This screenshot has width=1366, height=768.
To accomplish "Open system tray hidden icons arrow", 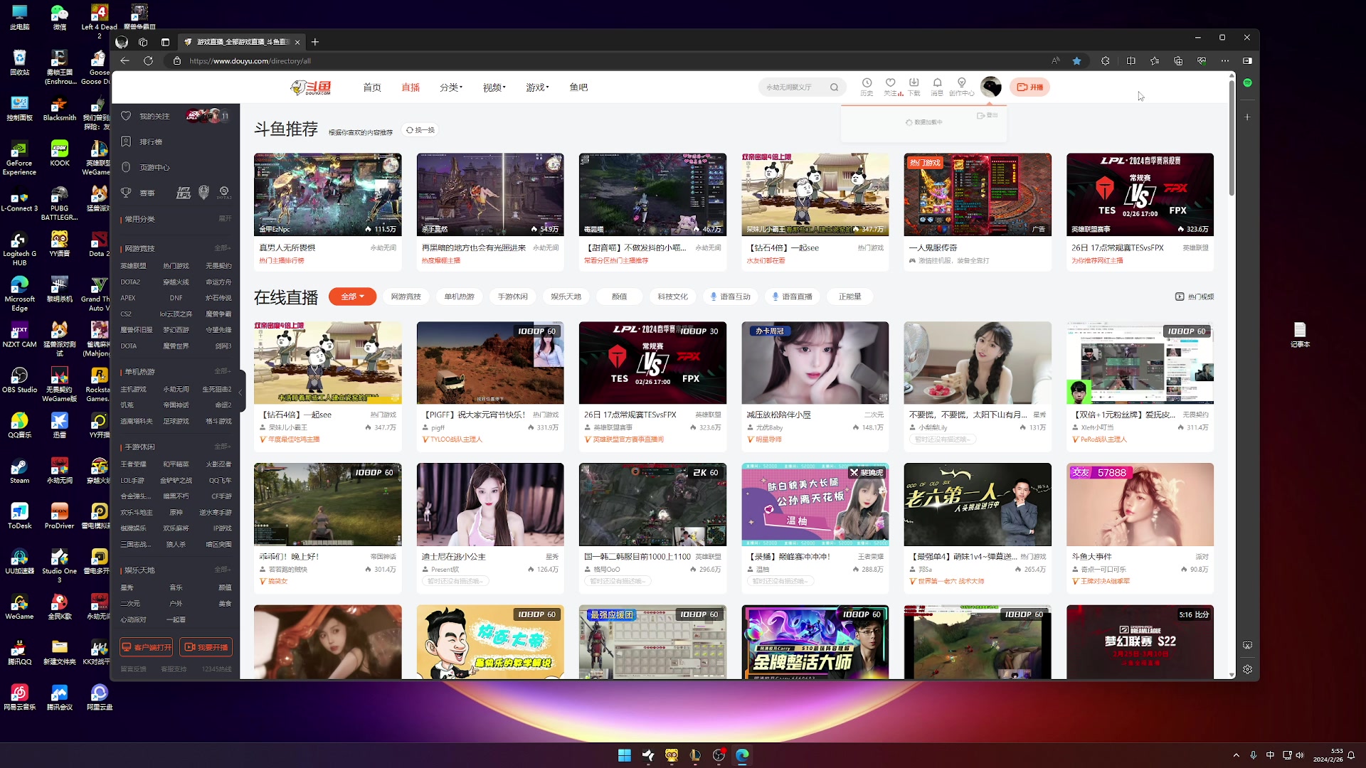I will pyautogui.click(x=1236, y=755).
